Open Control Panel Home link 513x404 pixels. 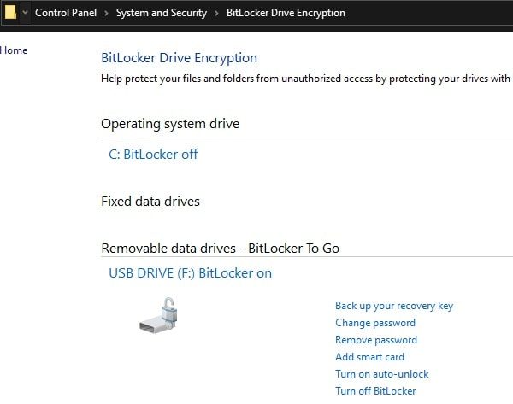[14, 50]
